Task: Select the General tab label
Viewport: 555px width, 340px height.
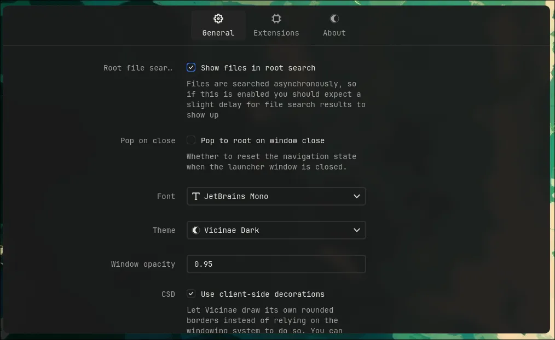Action: click(x=218, y=33)
